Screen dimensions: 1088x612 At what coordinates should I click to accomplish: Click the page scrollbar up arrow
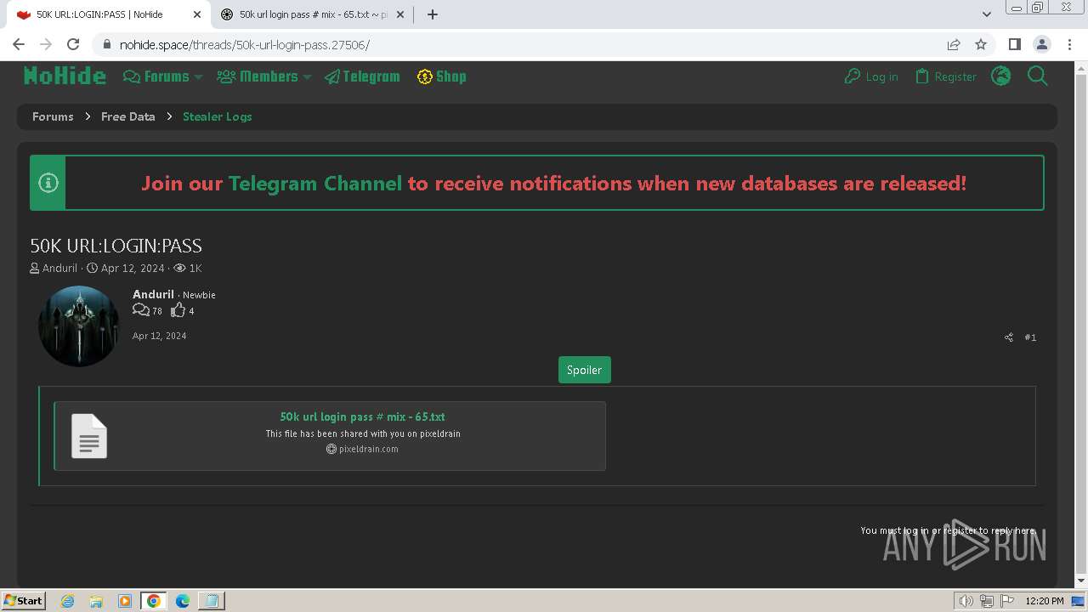1081,67
